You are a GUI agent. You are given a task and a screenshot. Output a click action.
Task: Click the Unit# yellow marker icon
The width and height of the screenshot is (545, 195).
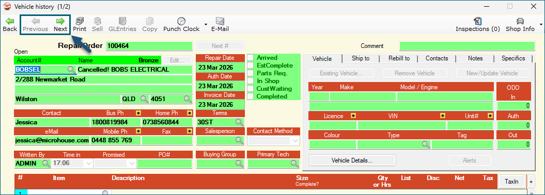(490, 116)
